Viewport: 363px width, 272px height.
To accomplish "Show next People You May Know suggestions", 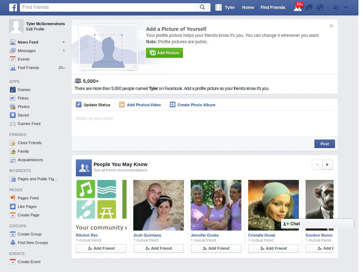I will click(x=327, y=165).
